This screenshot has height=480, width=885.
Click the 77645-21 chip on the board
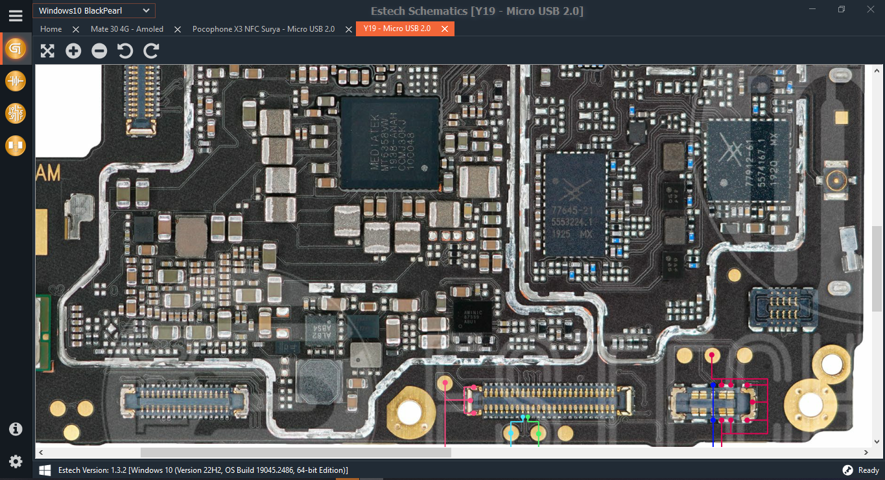[x=574, y=205]
